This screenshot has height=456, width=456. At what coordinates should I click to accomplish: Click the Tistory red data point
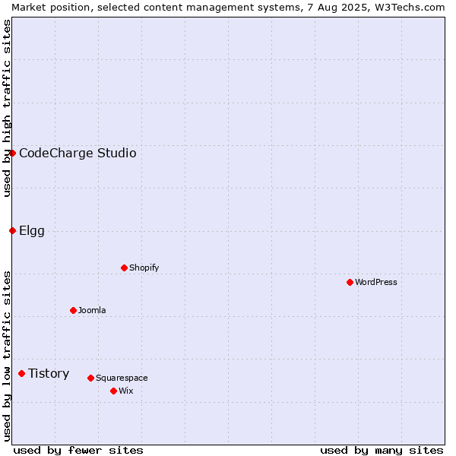[x=22, y=373]
